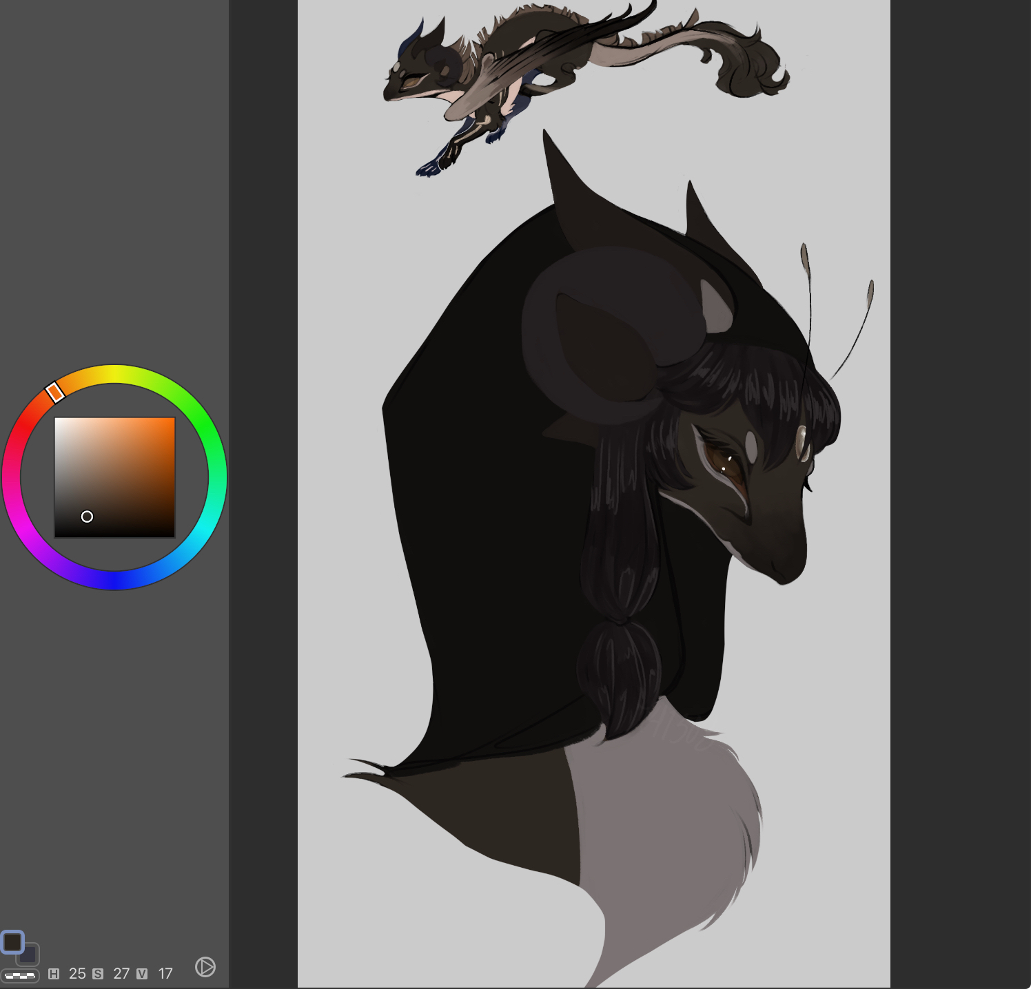Image resolution: width=1031 pixels, height=989 pixels.
Task: Click the S saturation label icon
Action: coord(98,974)
